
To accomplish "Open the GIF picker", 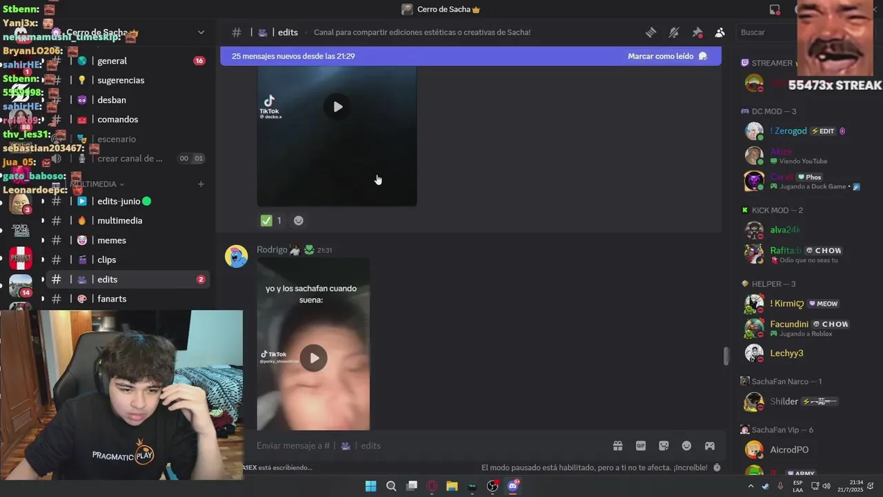I will [640, 446].
